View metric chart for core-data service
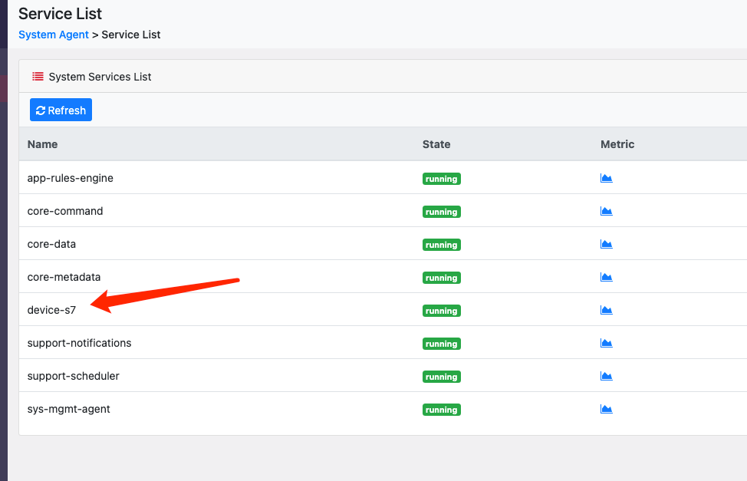Image resolution: width=747 pixels, height=481 pixels. click(x=606, y=244)
